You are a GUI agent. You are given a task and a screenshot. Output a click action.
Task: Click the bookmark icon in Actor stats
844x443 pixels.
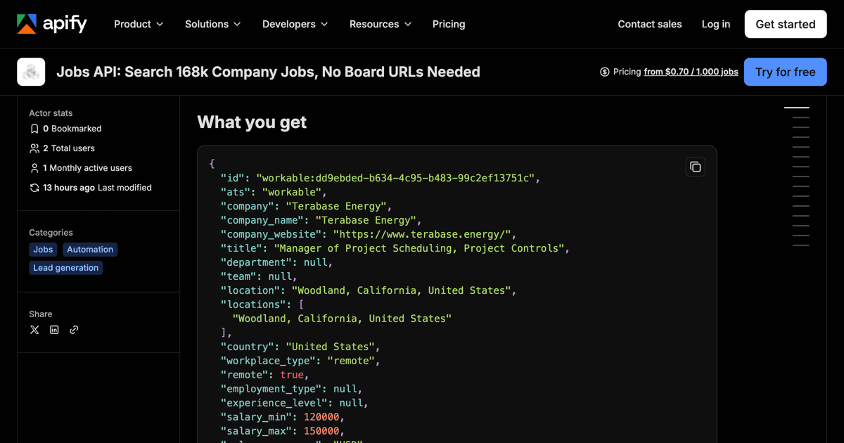tap(34, 129)
